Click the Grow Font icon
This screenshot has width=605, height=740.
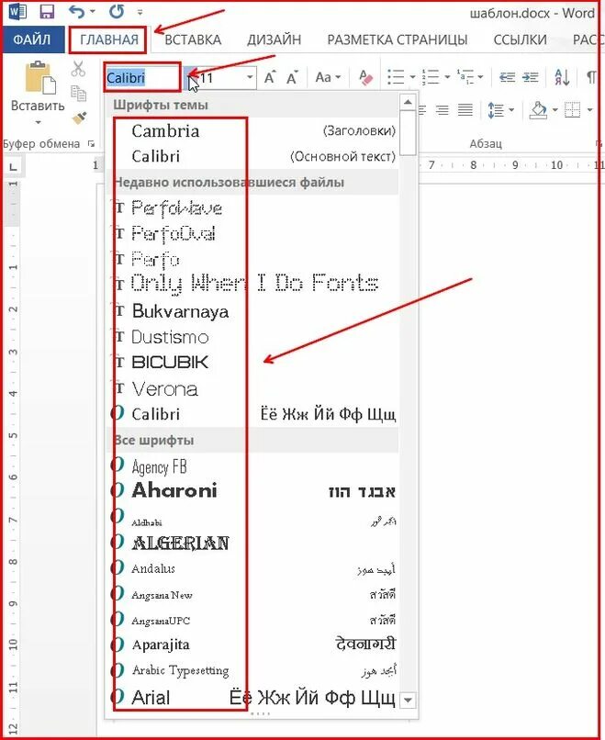coord(270,77)
